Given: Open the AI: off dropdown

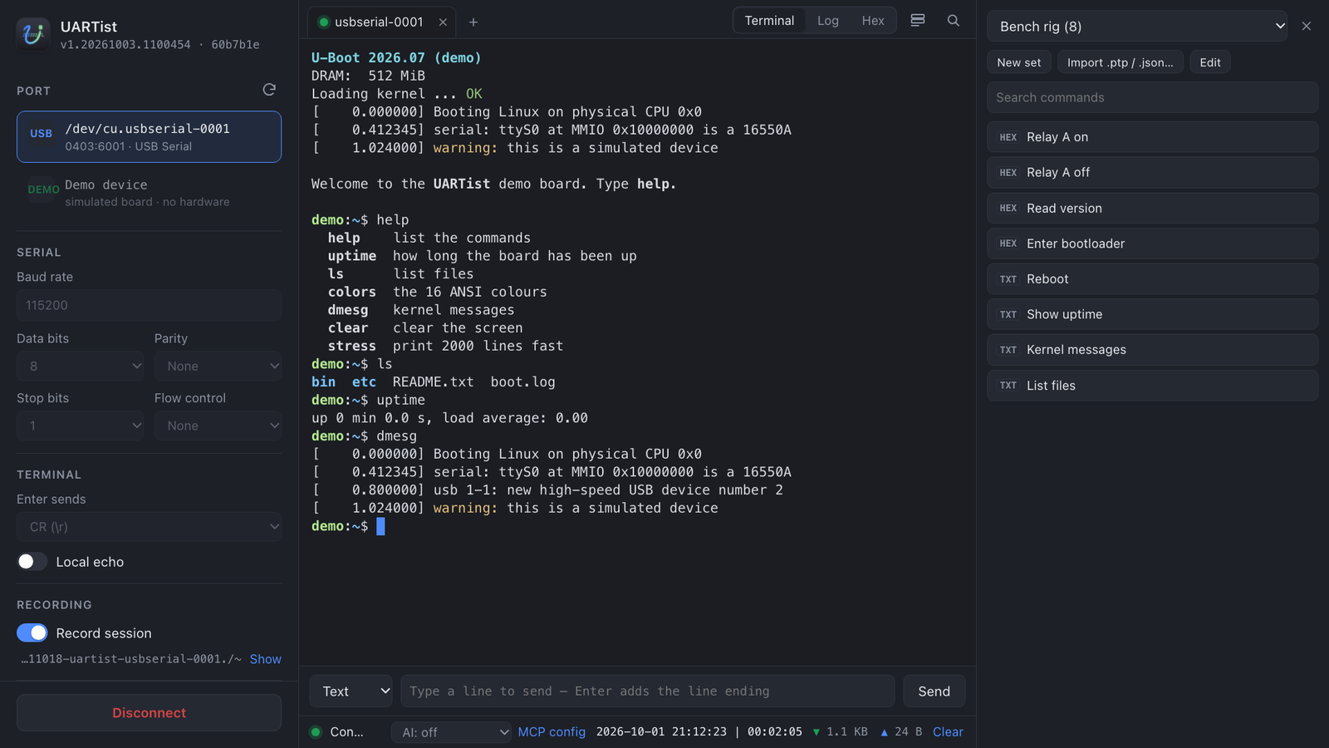Looking at the screenshot, I should click(x=451, y=732).
